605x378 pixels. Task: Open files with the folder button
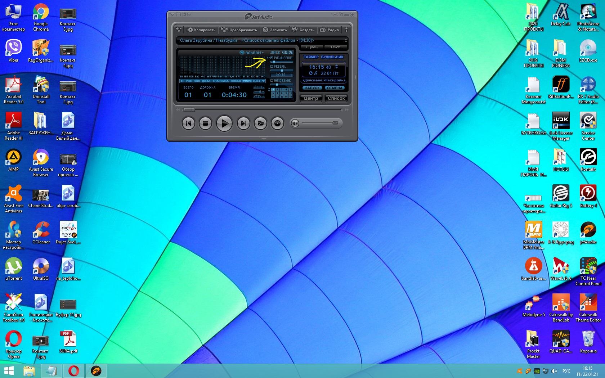pyautogui.click(x=260, y=123)
